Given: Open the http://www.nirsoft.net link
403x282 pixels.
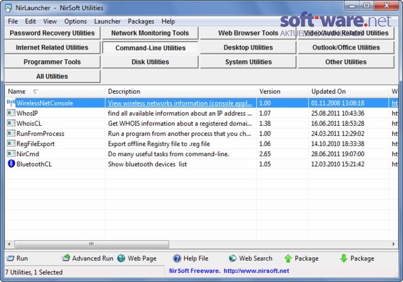Looking at the screenshot, I should click(256, 271).
